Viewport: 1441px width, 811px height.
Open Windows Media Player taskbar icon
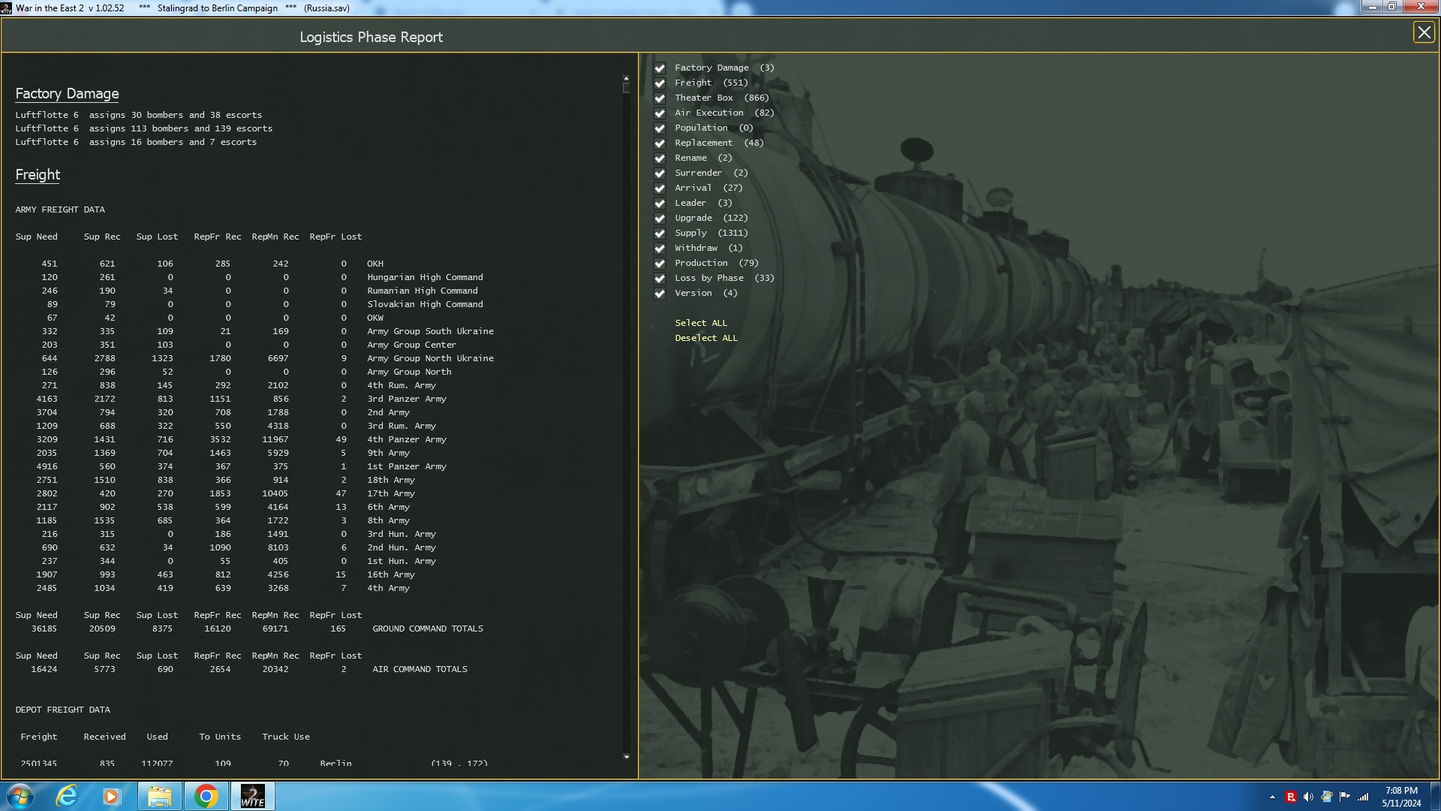point(112,796)
